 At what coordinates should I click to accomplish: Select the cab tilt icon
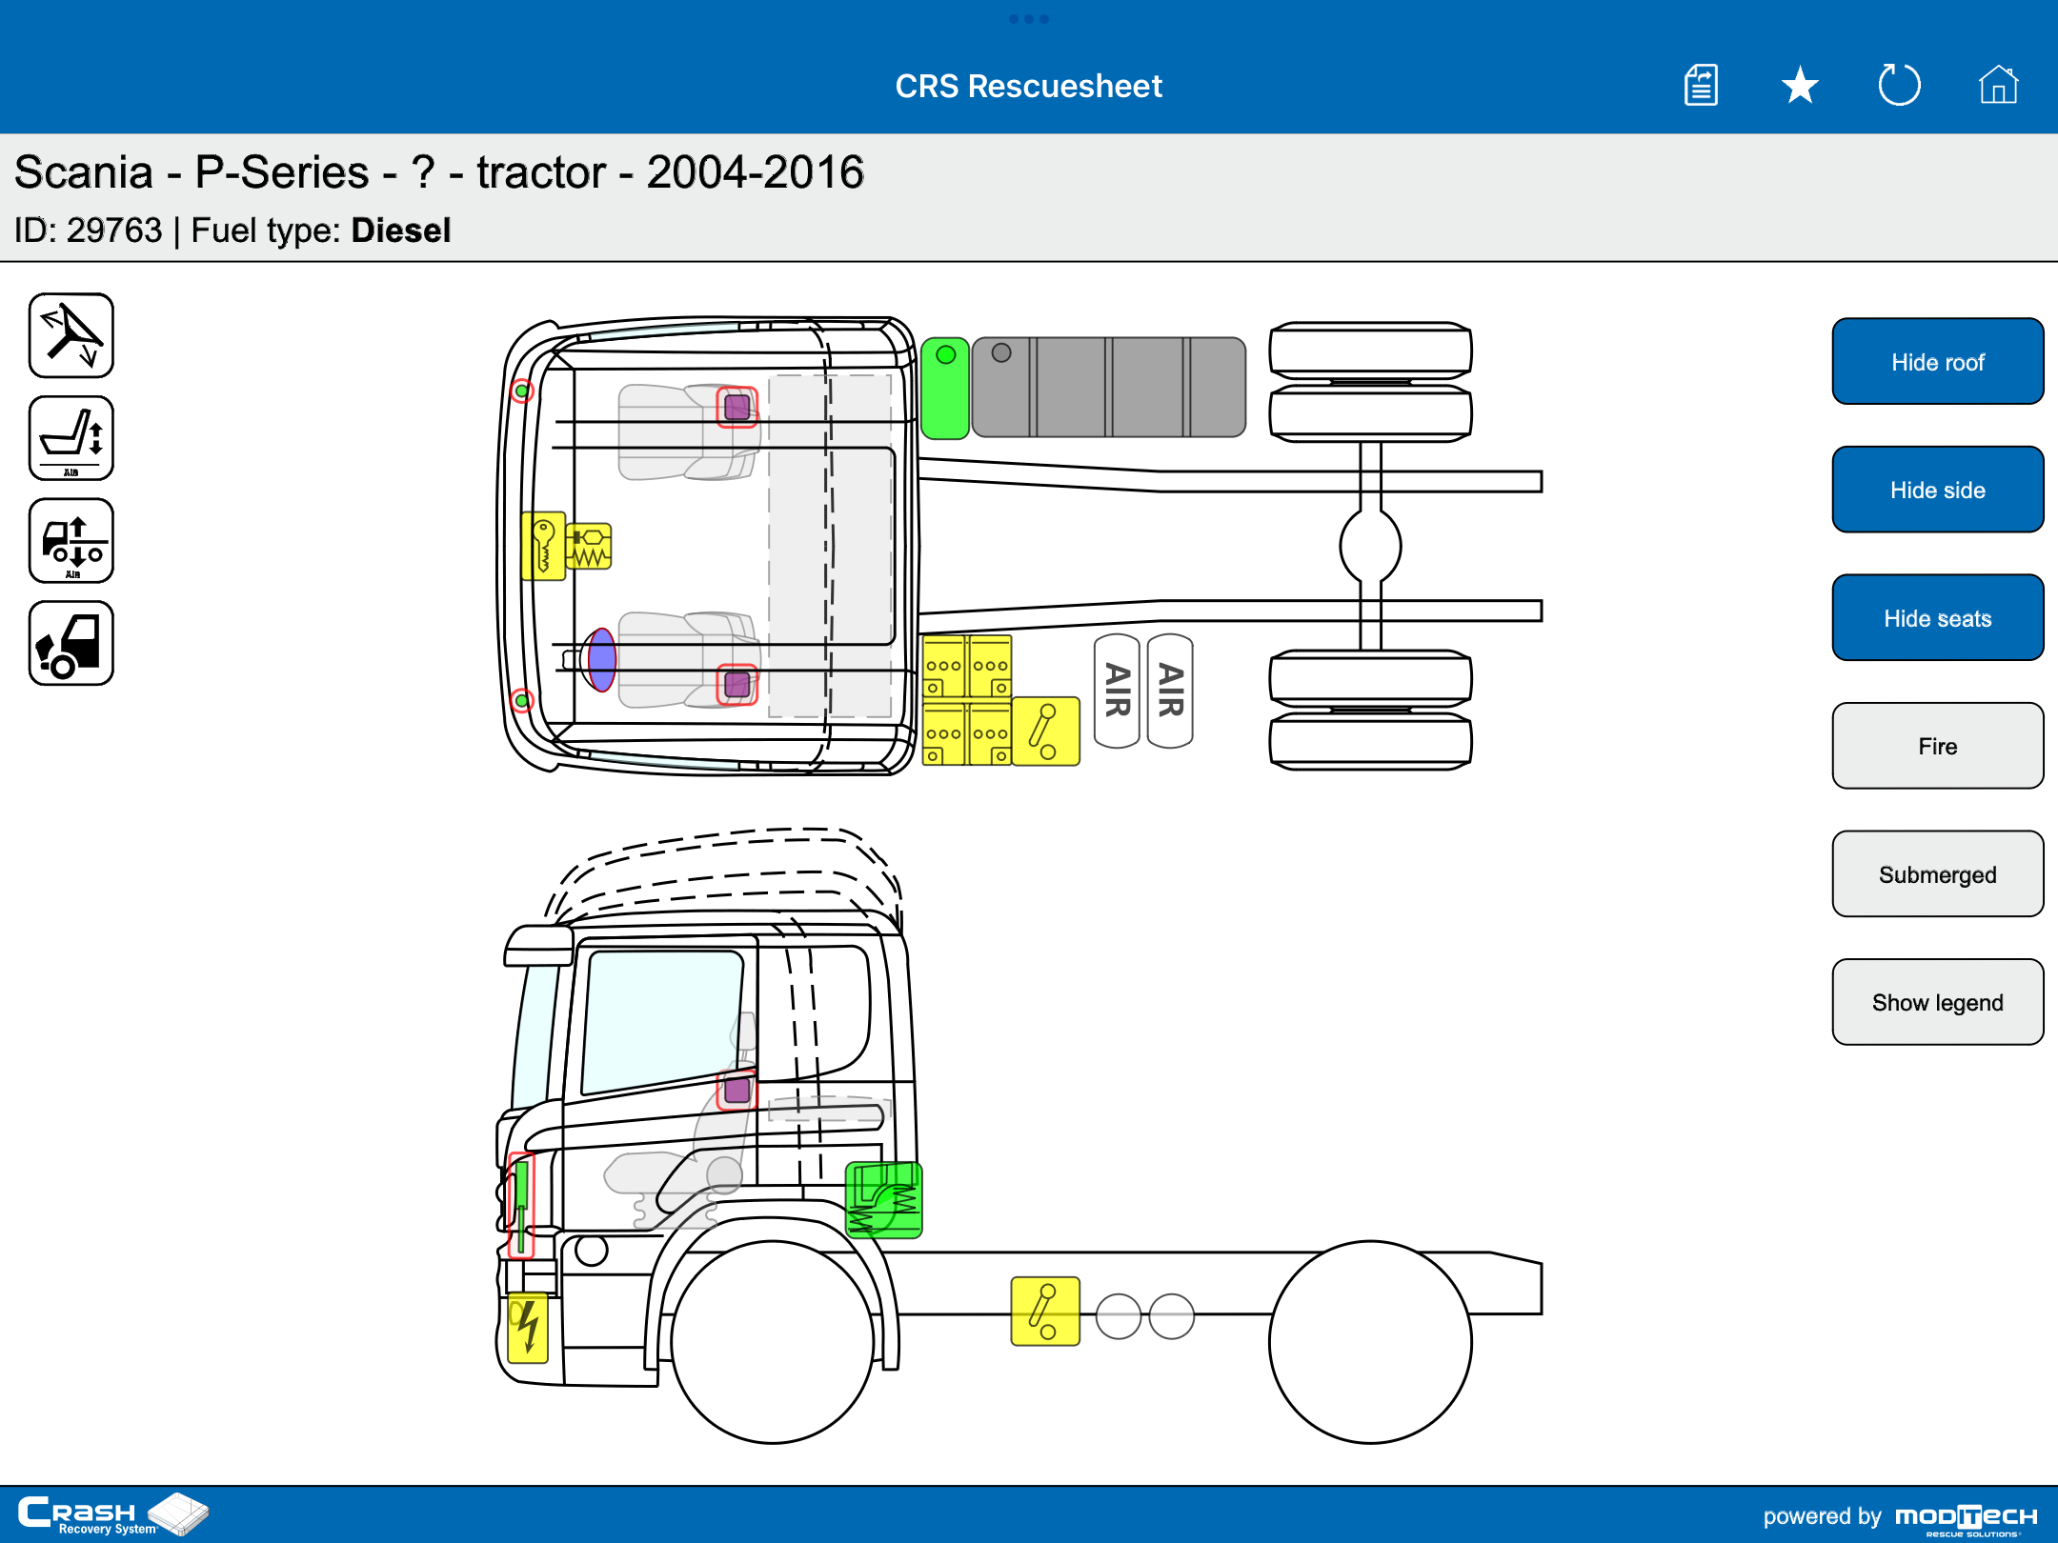tap(71, 644)
